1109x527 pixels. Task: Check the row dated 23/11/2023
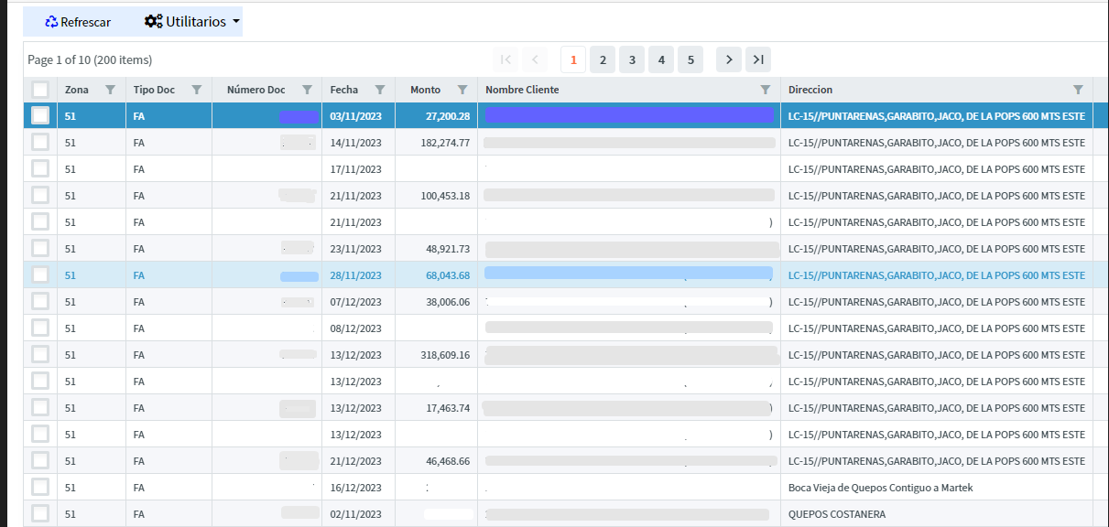click(40, 248)
